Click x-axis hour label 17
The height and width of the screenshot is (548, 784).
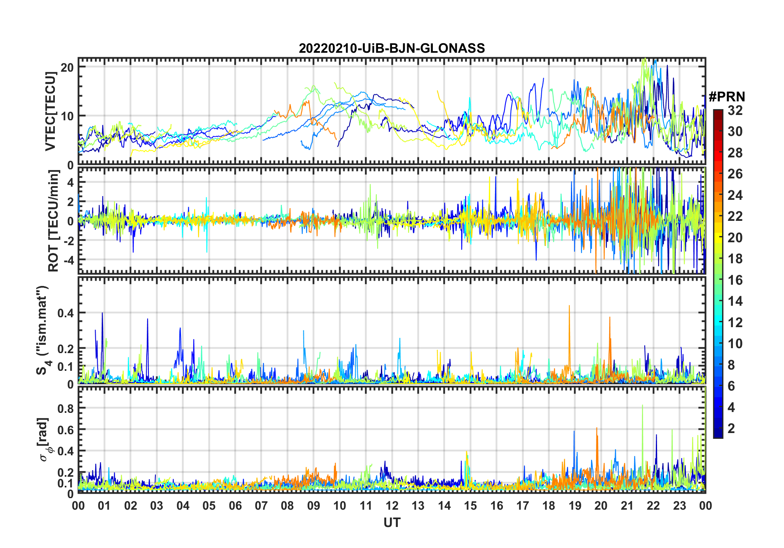[523, 506]
